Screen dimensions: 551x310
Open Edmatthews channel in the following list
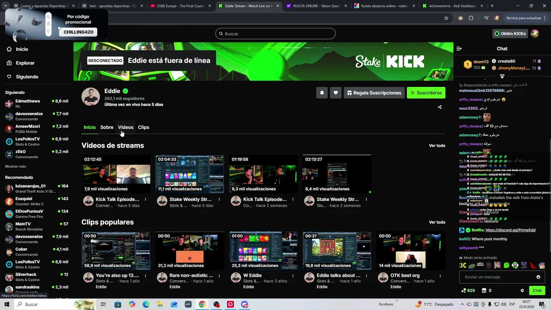point(37,103)
